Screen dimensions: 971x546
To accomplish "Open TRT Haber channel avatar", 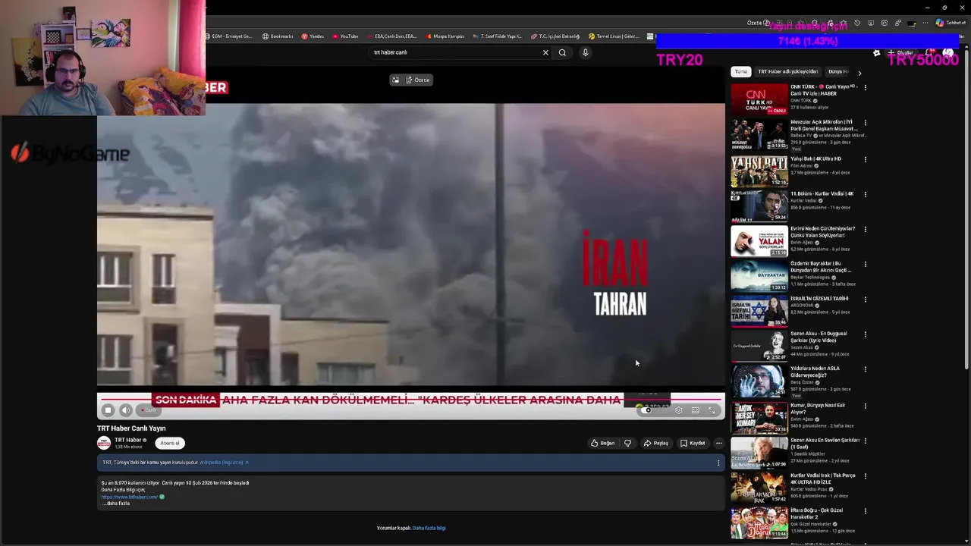I will 104,443.
